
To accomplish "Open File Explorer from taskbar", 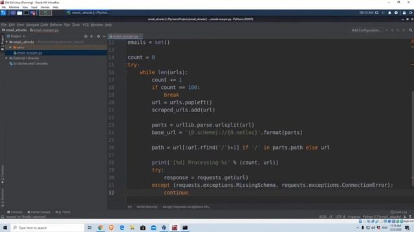I will click(132, 227).
